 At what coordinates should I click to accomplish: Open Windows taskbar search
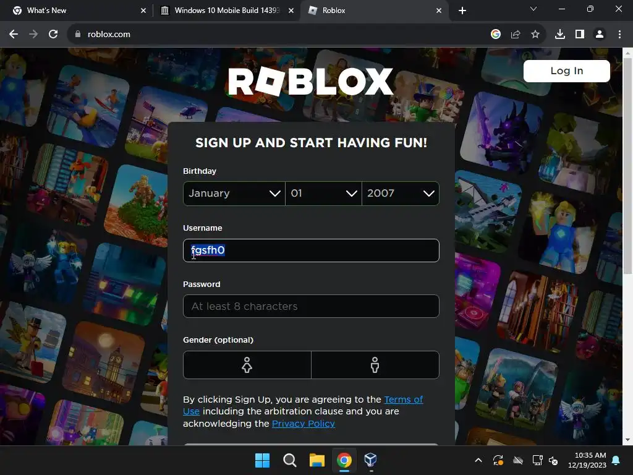[x=289, y=460]
